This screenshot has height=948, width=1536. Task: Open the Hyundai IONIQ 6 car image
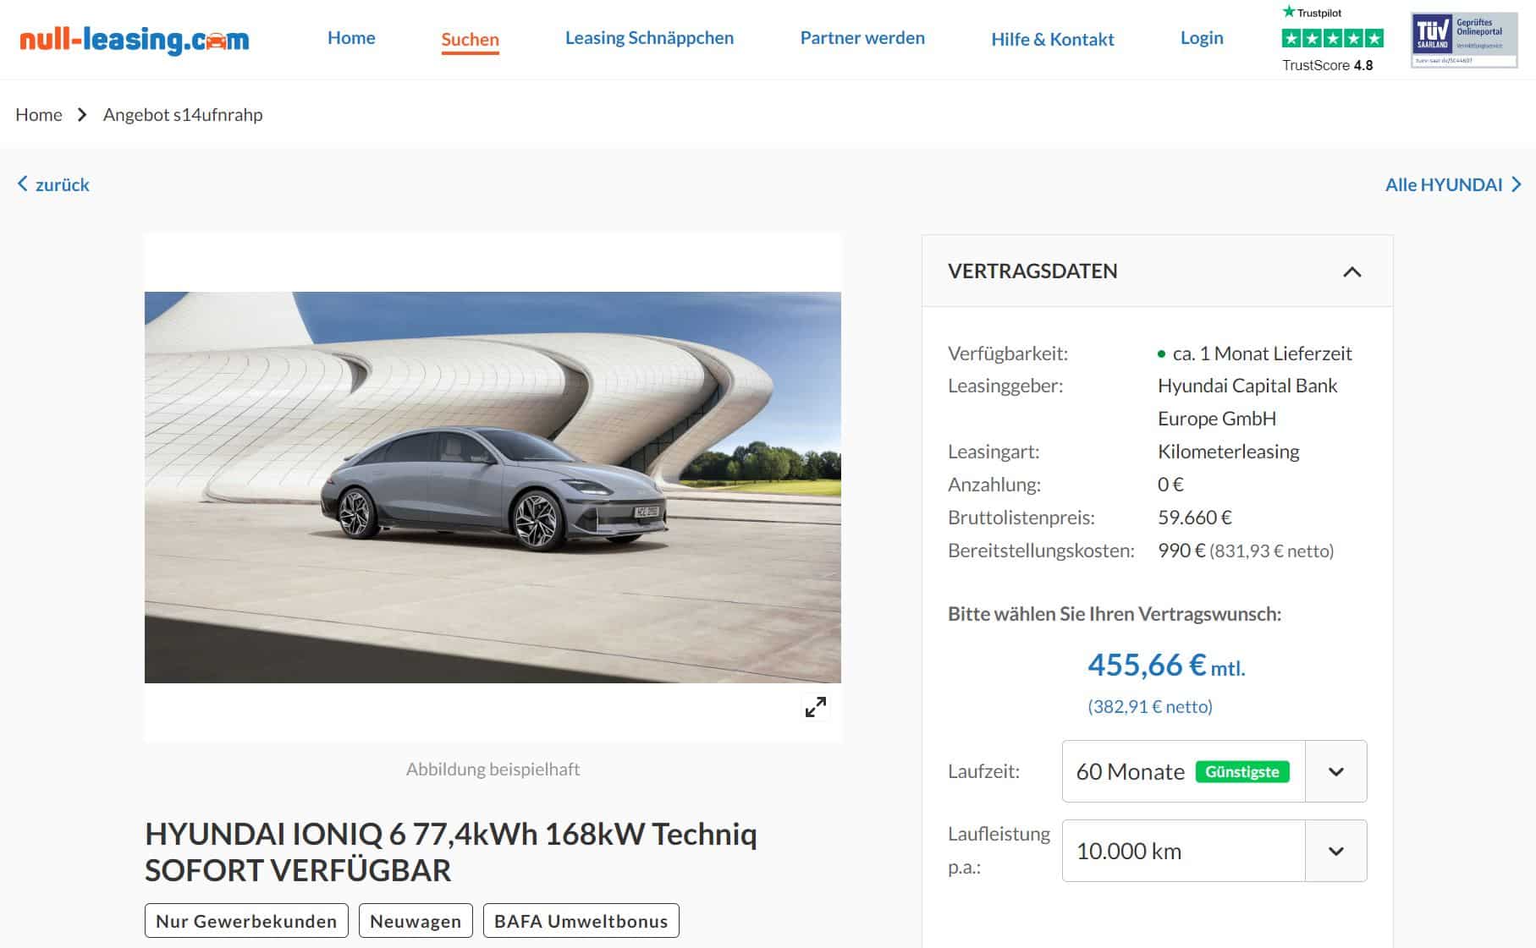point(493,487)
